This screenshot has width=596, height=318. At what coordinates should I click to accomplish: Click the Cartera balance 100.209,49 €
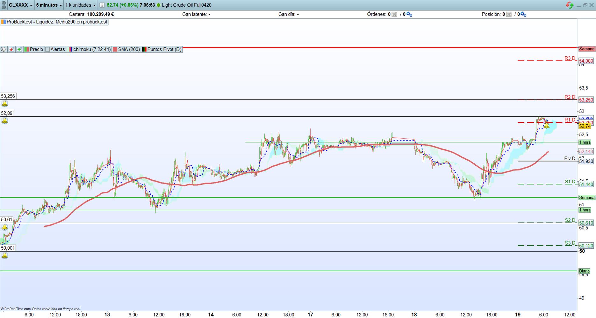point(100,14)
